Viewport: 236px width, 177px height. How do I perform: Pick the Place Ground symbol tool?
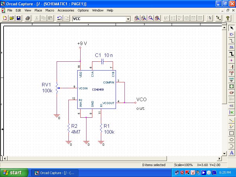(232, 80)
